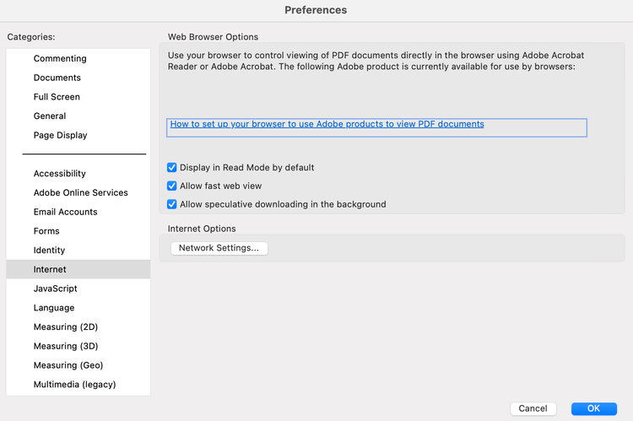Uncheck Allow fast web view

coord(172,186)
